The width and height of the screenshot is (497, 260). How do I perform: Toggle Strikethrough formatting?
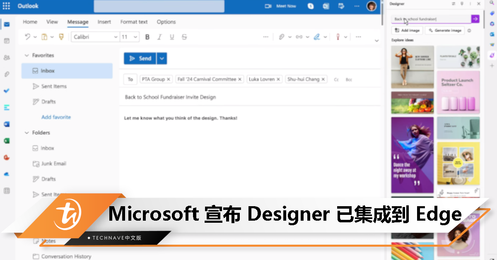tap(184, 37)
